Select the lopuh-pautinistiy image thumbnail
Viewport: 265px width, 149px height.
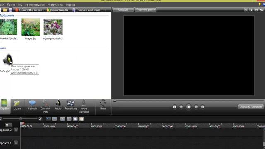coord(53,27)
